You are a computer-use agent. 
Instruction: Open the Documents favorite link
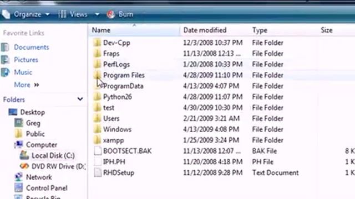(31, 47)
